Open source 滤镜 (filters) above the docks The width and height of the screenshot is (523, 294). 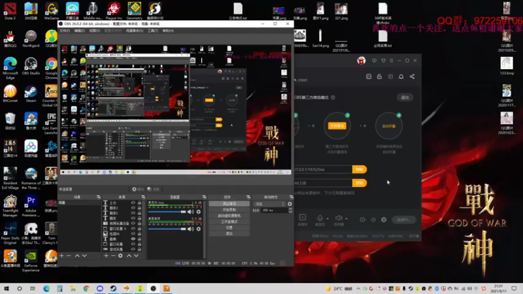(x=153, y=189)
